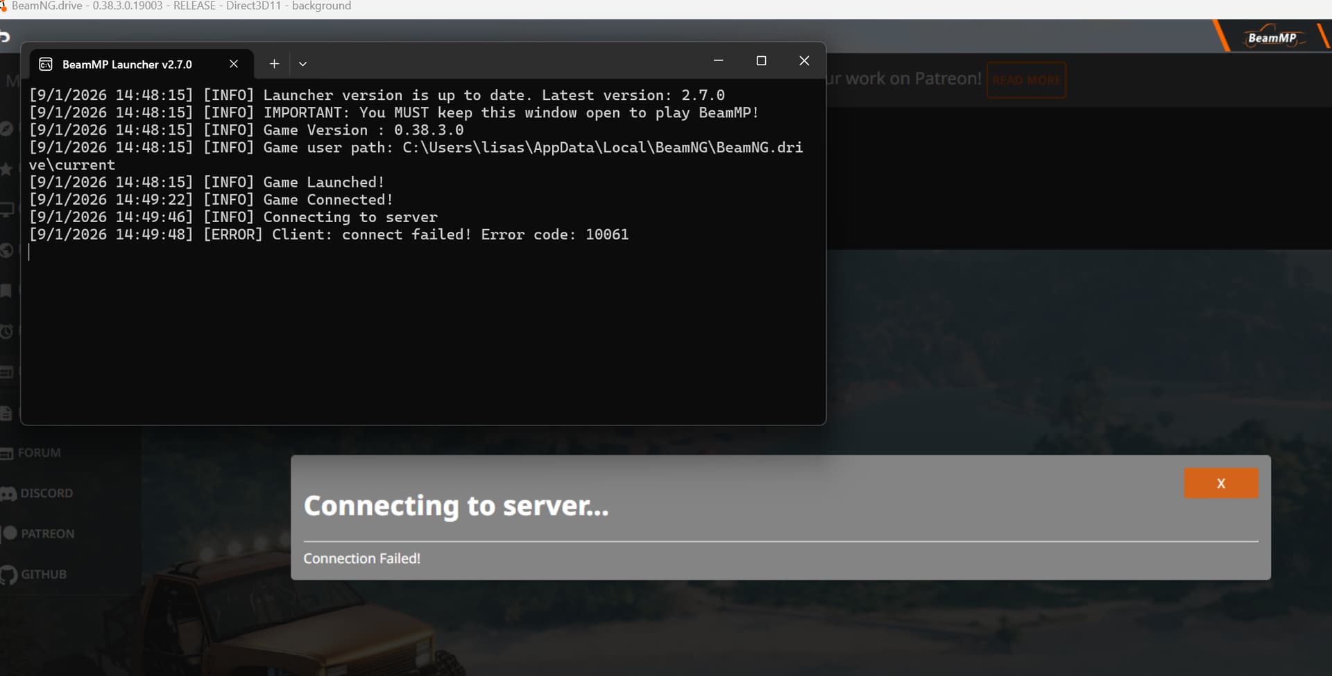Image resolution: width=1332 pixels, height=676 pixels.
Task: Open the PATREON sidebar link
Action: [x=47, y=534]
